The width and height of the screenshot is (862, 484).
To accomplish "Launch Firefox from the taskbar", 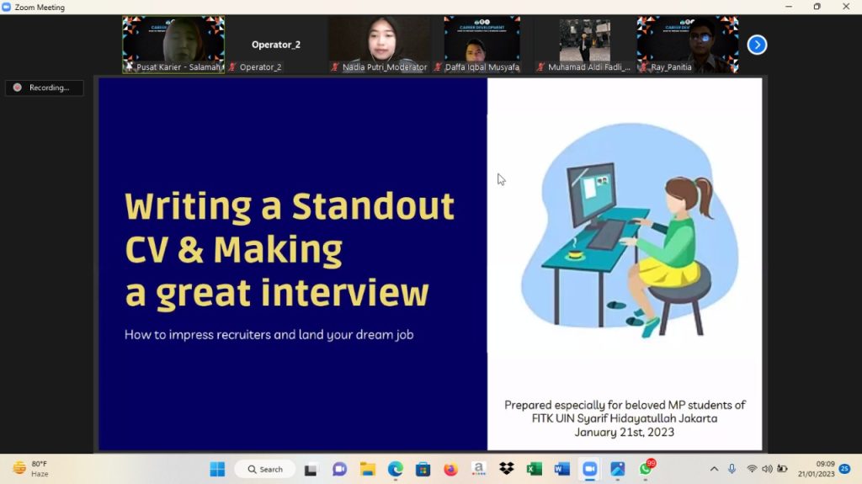I will 450,469.
